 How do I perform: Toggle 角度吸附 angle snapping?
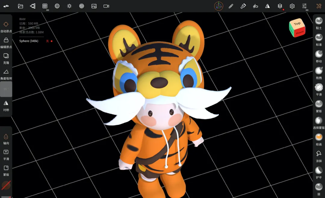(6, 74)
